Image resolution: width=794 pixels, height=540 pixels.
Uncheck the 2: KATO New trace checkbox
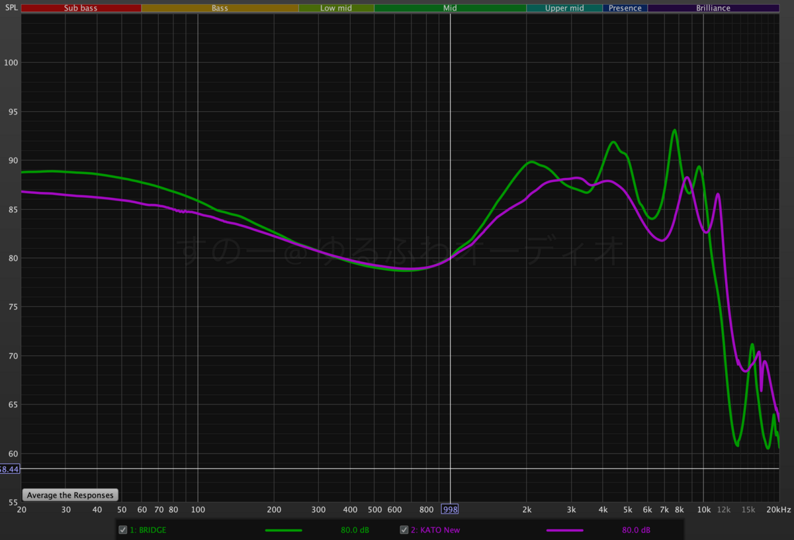click(x=404, y=530)
